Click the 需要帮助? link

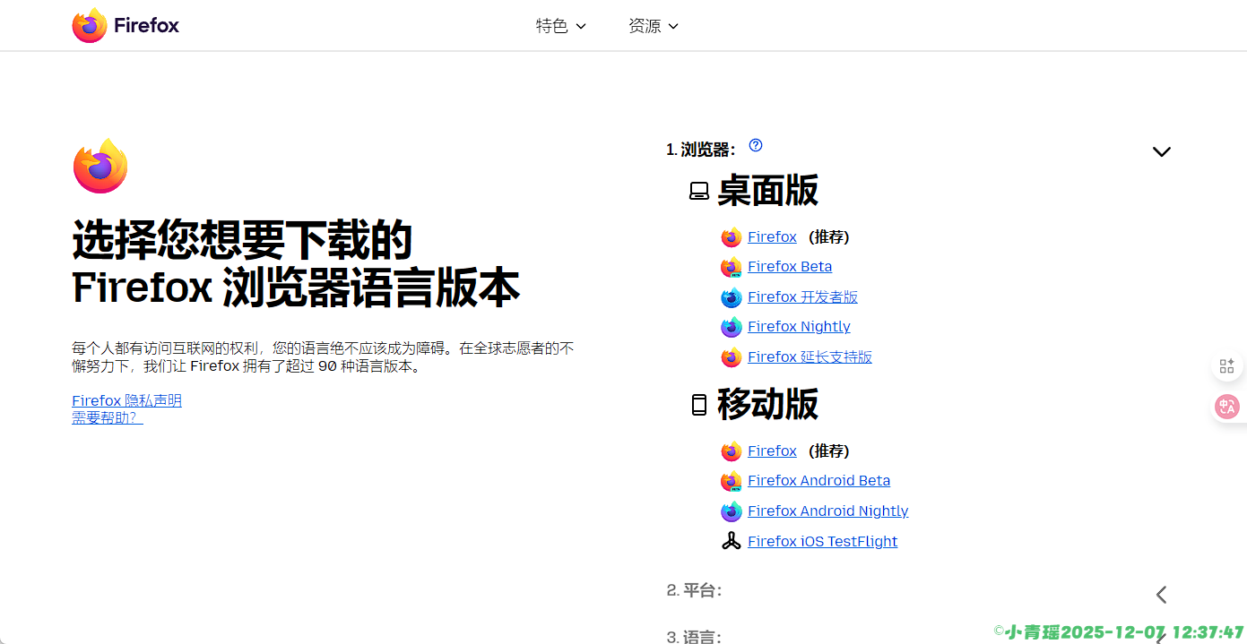tap(107, 417)
